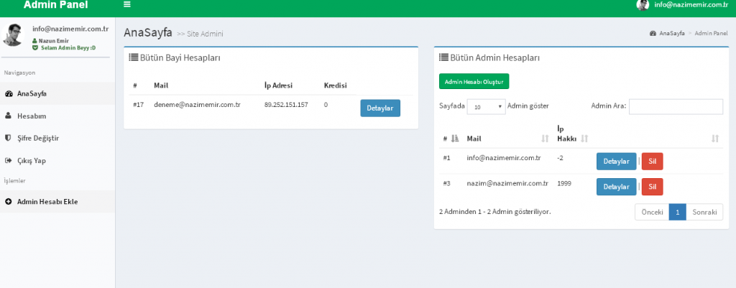Click the list icon of Bütün Bayi Hesapları
Image resolution: width=736 pixels, height=288 pixels.
pyautogui.click(x=133, y=57)
